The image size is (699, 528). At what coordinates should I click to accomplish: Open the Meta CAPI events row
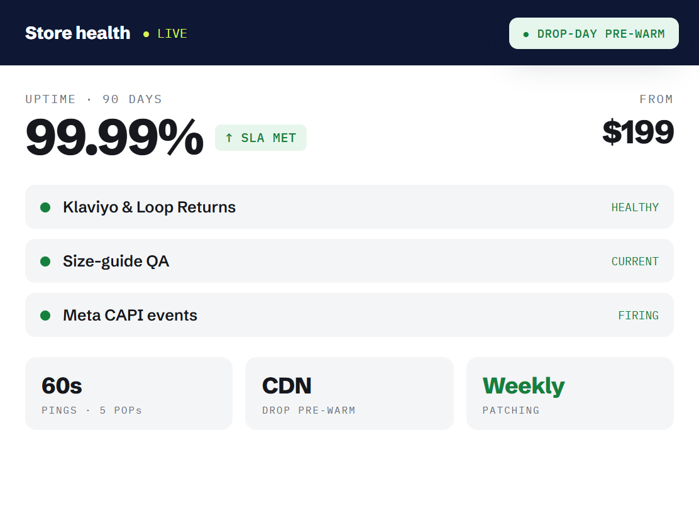point(349,315)
